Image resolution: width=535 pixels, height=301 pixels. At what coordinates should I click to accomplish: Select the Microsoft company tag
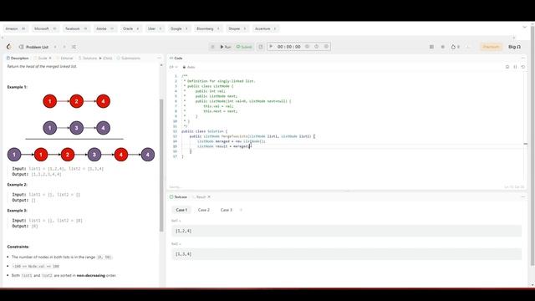45,28
